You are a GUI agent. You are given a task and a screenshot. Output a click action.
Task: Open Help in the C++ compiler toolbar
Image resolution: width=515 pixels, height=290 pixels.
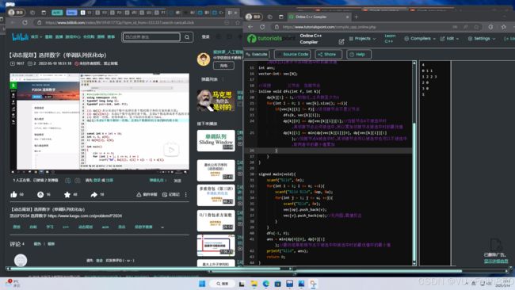[359, 54]
